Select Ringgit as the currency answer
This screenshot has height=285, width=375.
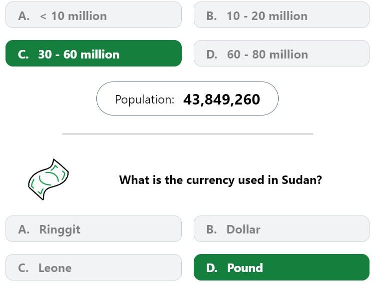pos(93,228)
